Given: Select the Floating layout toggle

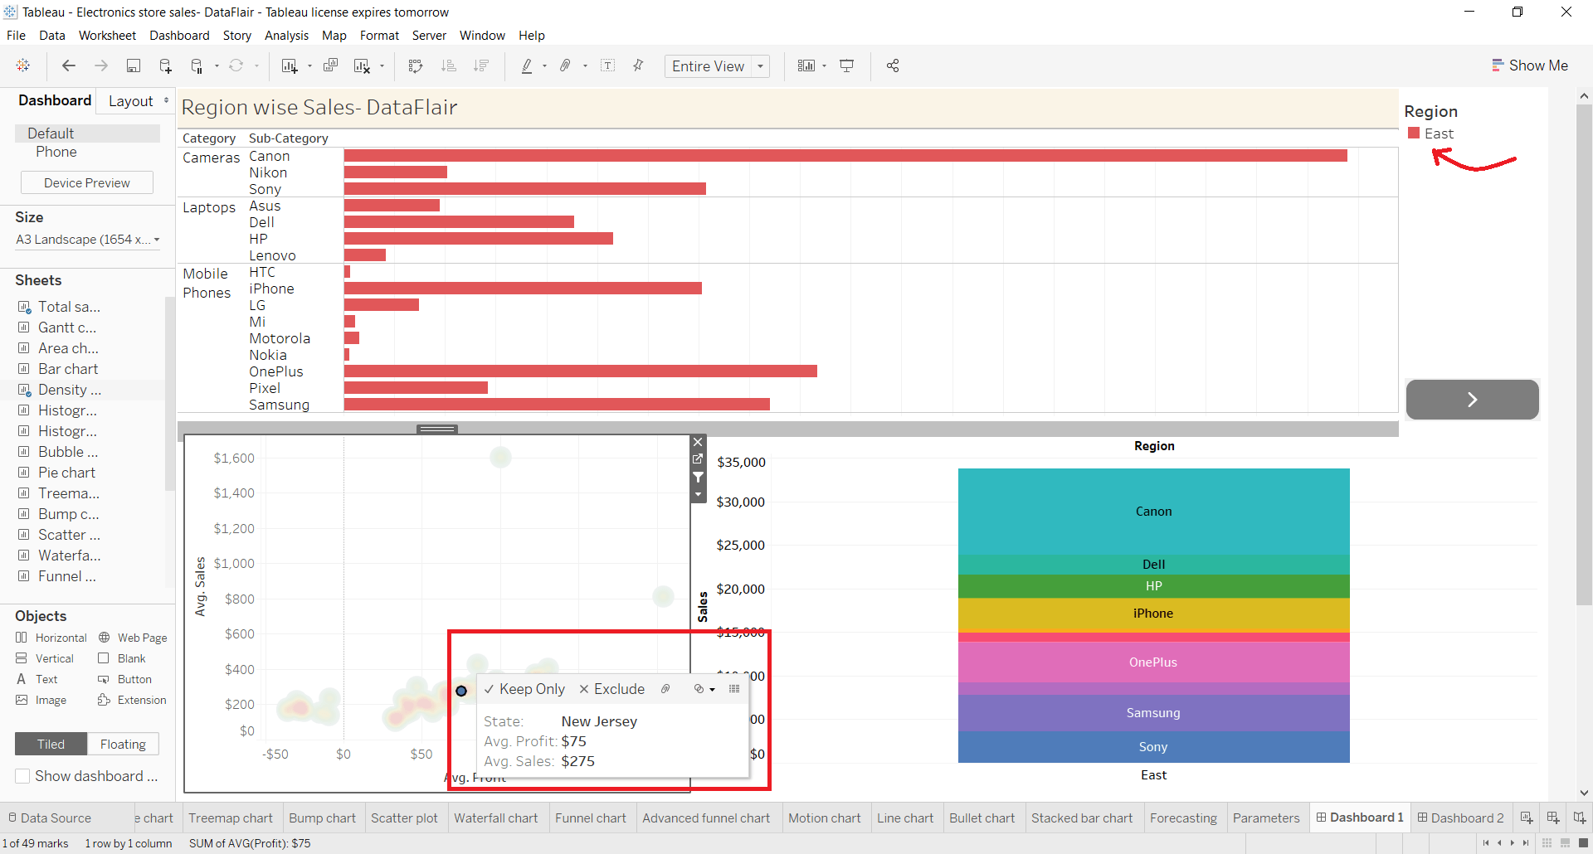Looking at the screenshot, I should [123, 745].
